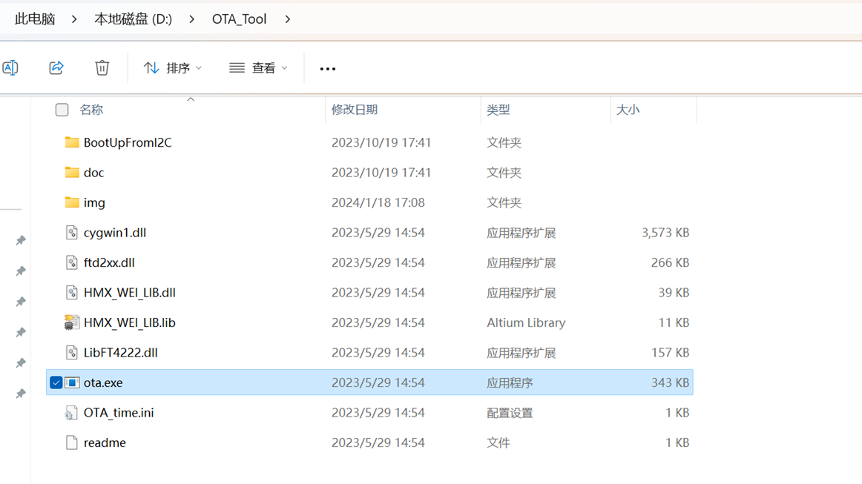Select the BootUpFromI2C folder name
This screenshot has height=484, width=862.
[128, 142]
